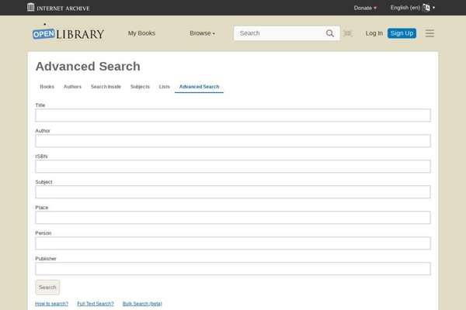Click the Internet Archive logo icon

[x=30, y=7]
